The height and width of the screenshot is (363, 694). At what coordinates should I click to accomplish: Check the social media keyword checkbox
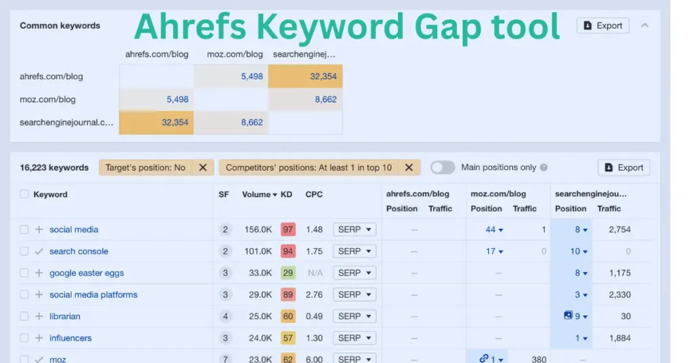pos(24,230)
